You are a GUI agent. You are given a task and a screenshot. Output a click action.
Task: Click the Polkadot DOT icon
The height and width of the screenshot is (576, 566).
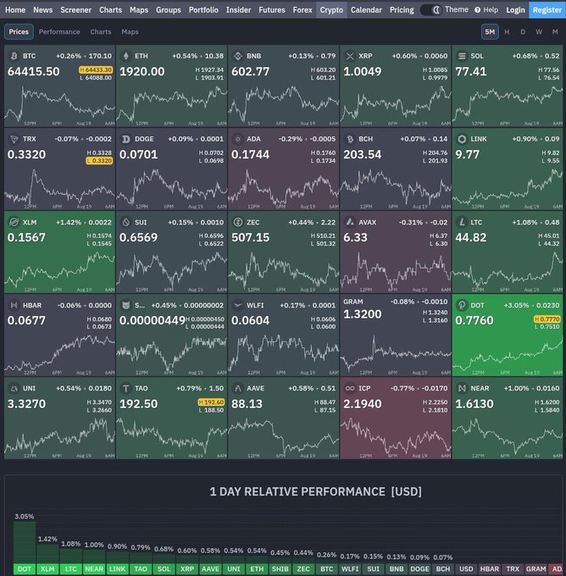(x=461, y=305)
